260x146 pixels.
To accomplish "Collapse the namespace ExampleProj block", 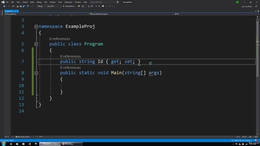I will point(36,26).
